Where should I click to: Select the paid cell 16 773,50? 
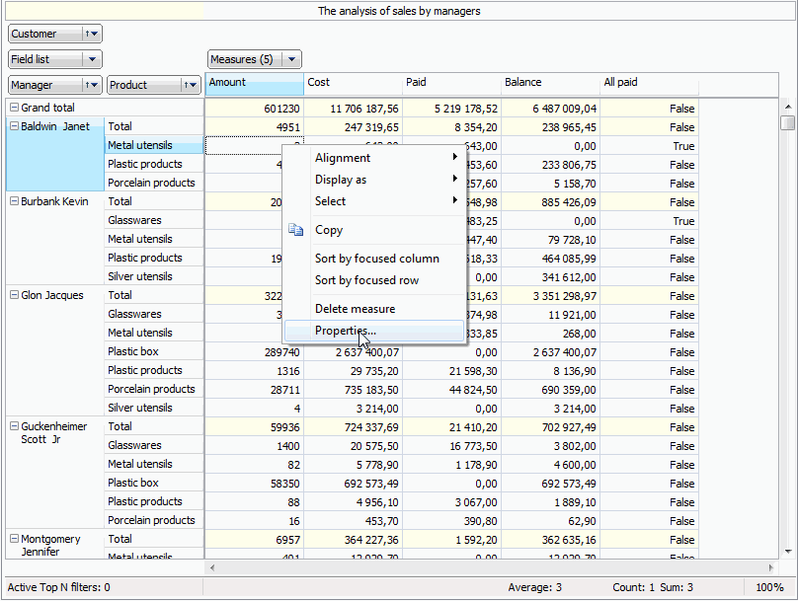452,446
